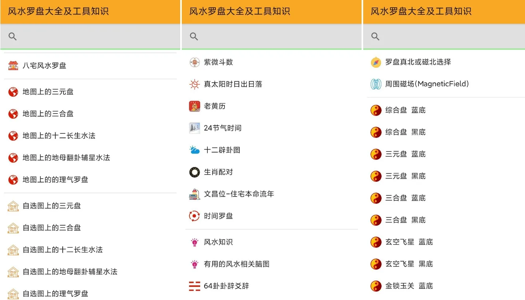Select 自选图上的三合盘 from the list
The image size is (525, 300).
point(52,228)
